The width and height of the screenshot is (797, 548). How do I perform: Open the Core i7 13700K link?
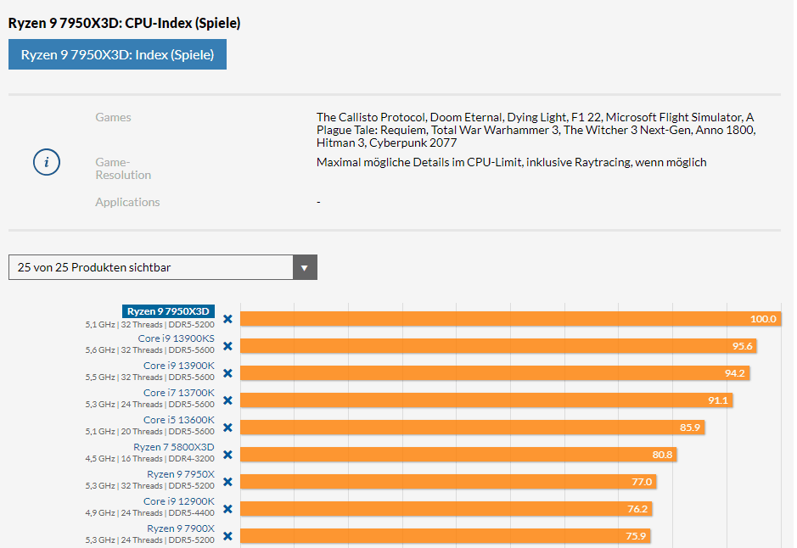coord(179,393)
